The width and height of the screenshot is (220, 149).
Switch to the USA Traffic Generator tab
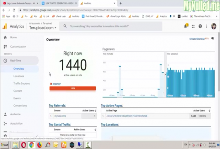pos(59,3)
